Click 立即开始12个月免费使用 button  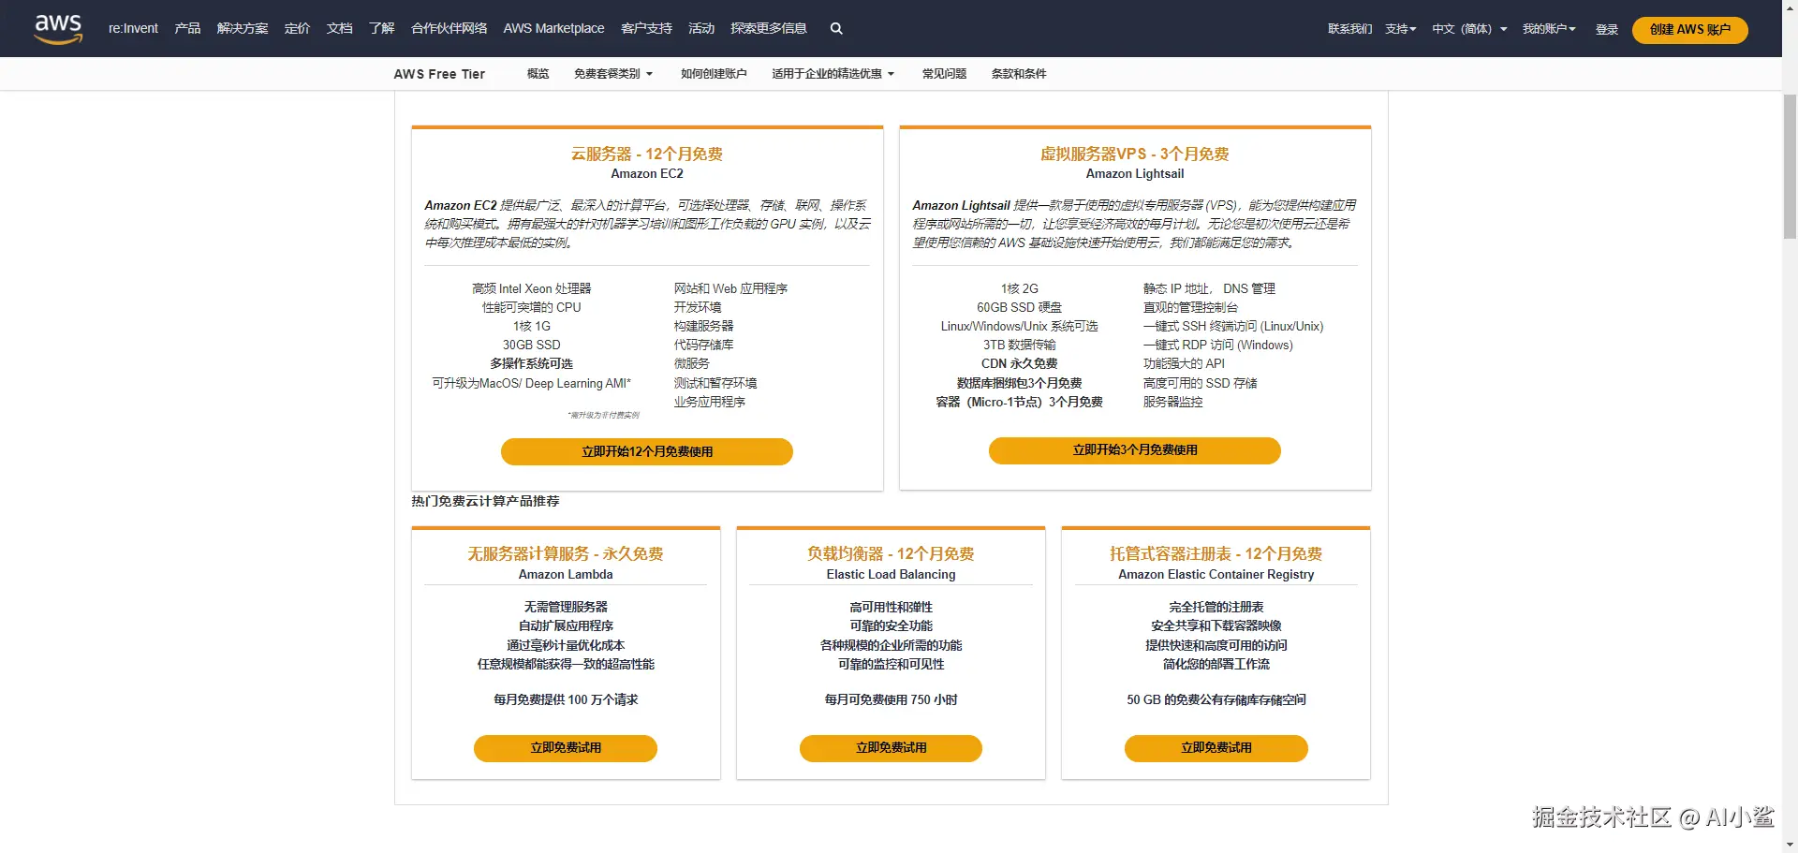coord(647,451)
